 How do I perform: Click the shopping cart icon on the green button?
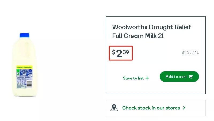[191, 77]
